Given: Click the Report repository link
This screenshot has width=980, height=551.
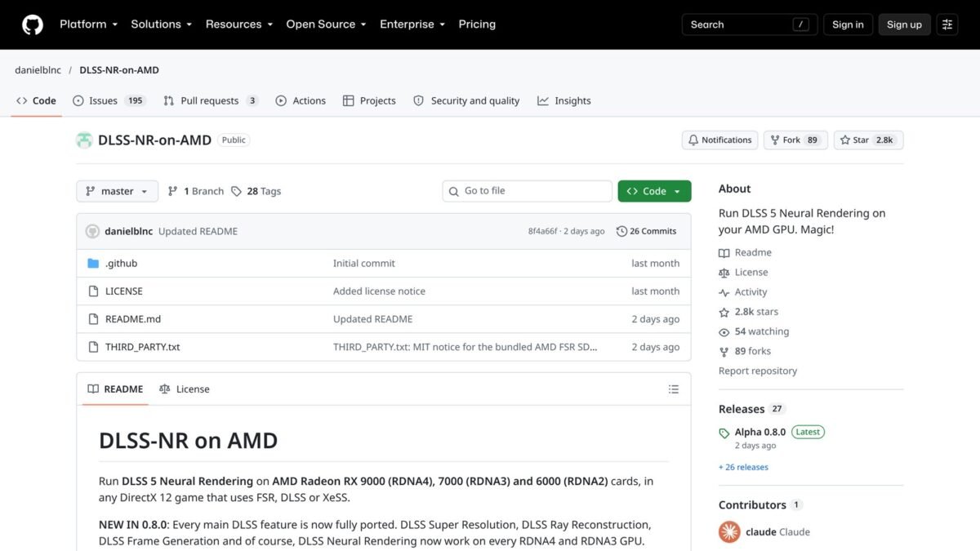Looking at the screenshot, I should (758, 371).
